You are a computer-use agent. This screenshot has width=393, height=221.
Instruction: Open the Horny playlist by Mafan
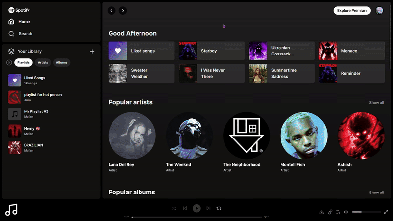tap(52, 131)
